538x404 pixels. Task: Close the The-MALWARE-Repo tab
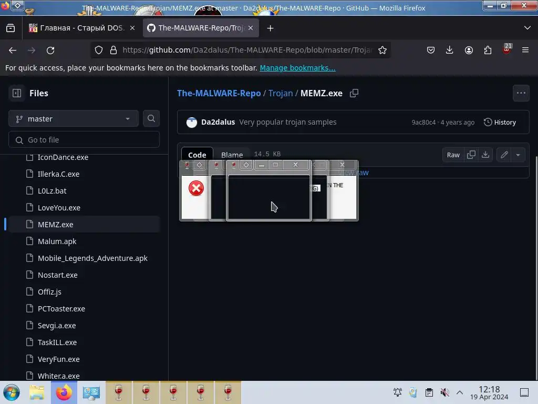pyautogui.click(x=251, y=28)
